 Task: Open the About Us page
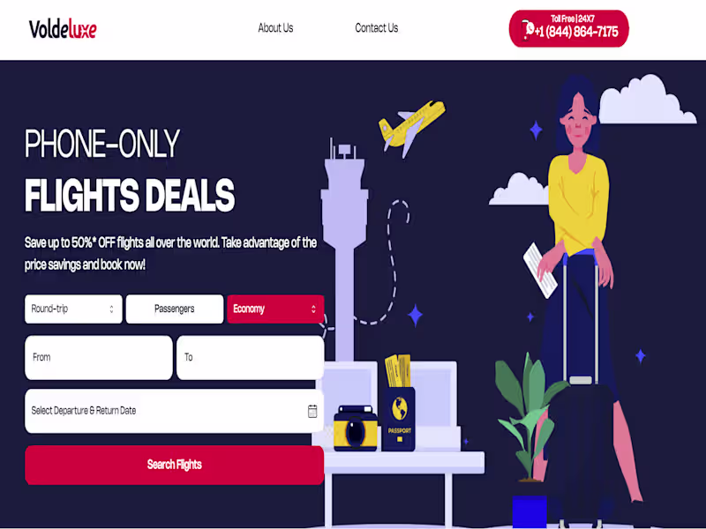pyautogui.click(x=275, y=28)
